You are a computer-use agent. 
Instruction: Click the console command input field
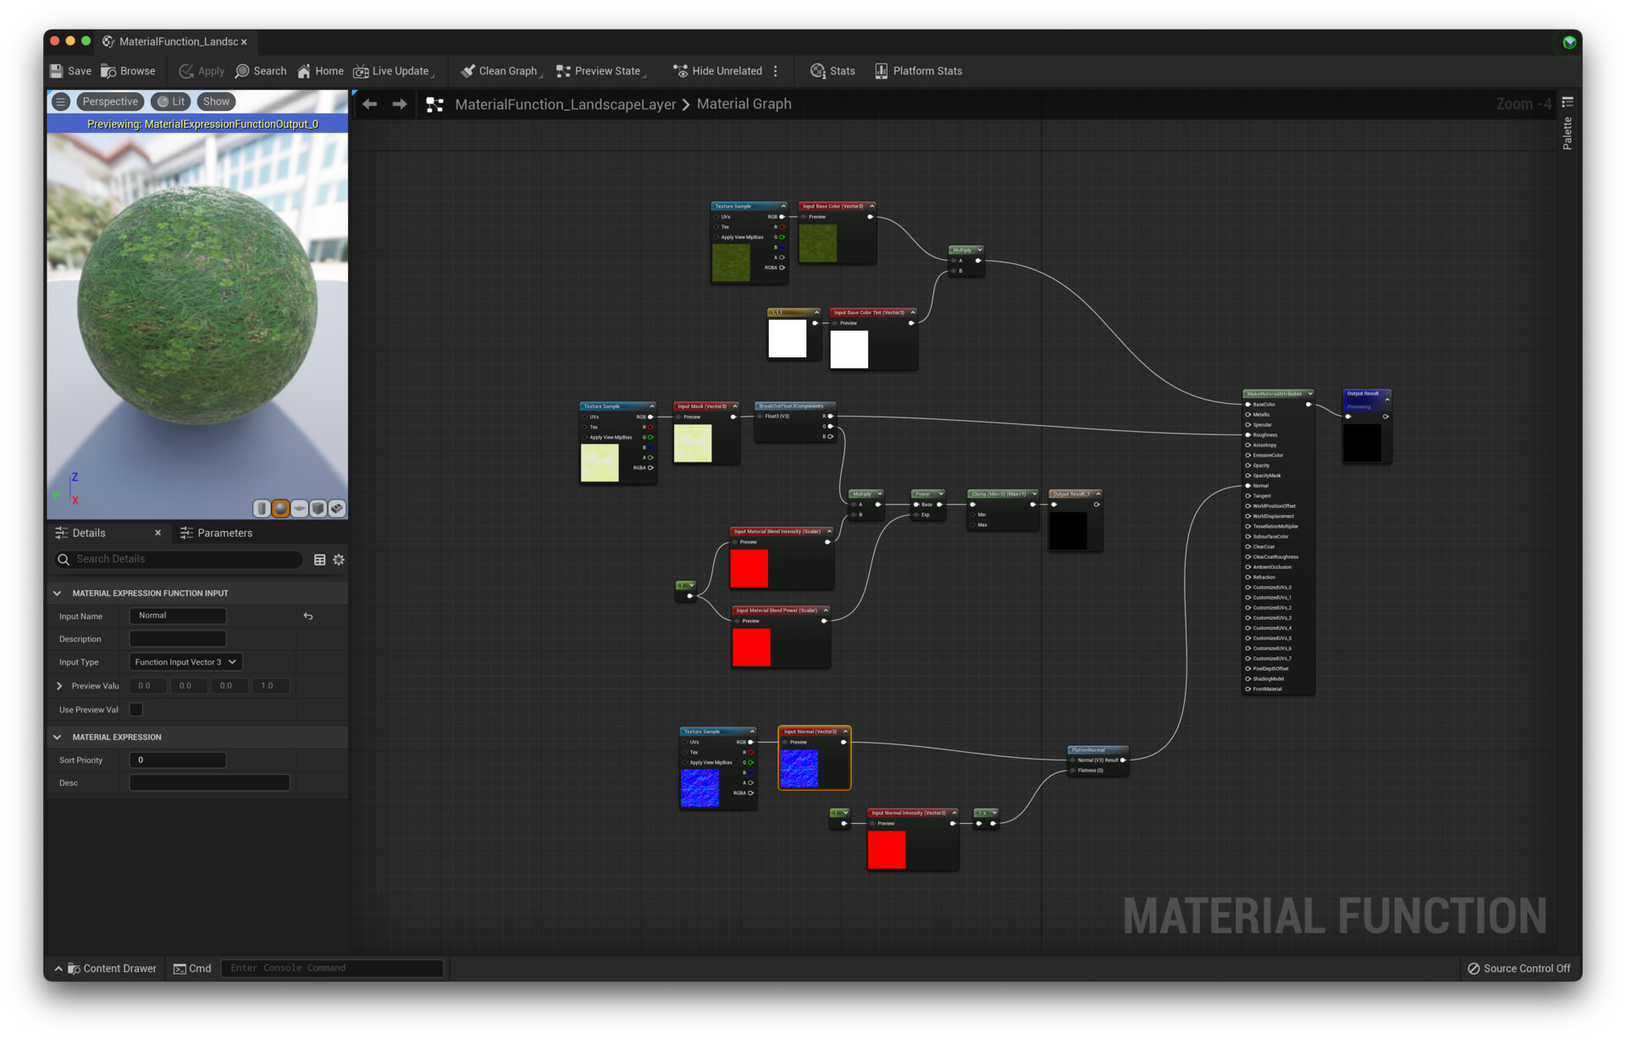332,968
